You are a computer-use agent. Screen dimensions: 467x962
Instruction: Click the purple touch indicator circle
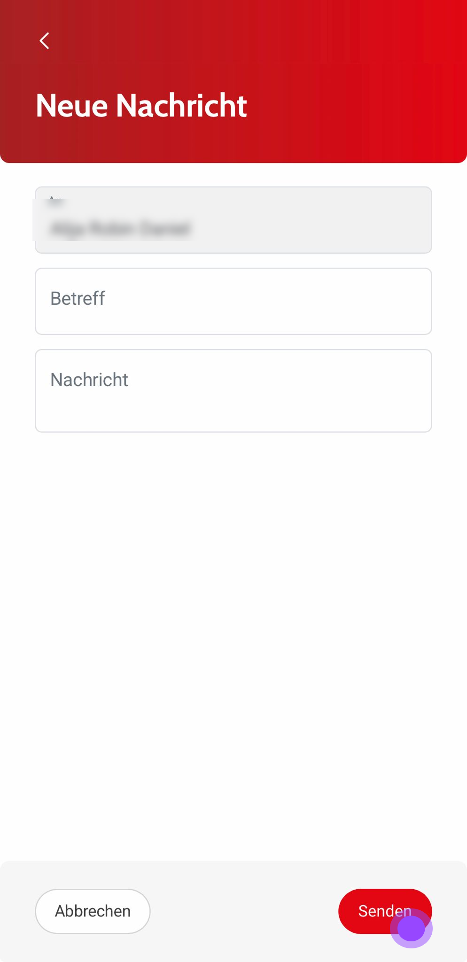[411, 928]
